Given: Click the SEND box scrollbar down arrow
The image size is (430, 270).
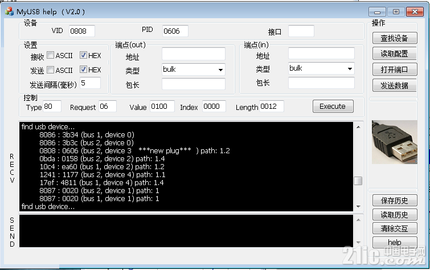Looking at the screenshot, I should (358, 243).
